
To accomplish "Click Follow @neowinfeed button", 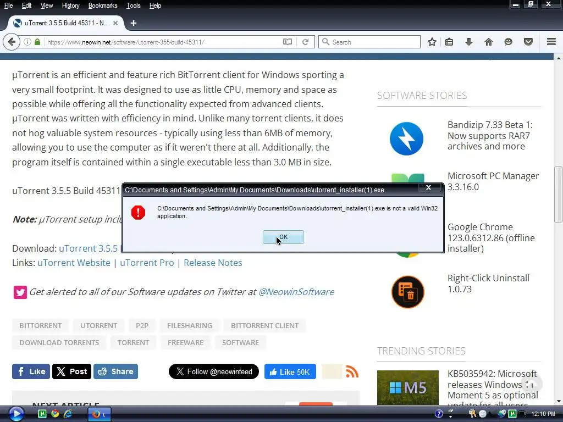I will coord(214,372).
